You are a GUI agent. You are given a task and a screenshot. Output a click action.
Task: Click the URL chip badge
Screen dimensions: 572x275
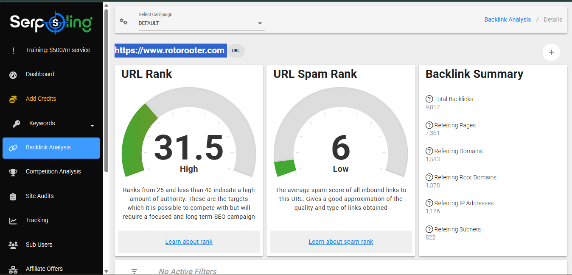[x=236, y=51]
